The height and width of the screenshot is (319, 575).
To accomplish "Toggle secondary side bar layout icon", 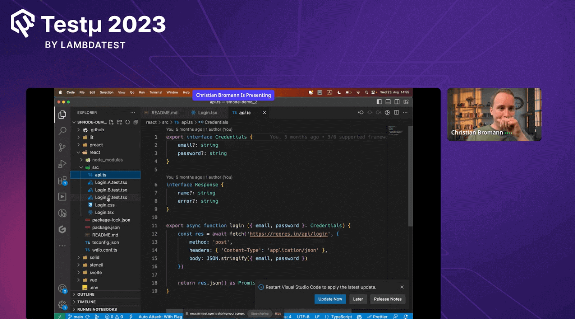I will (397, 102).
